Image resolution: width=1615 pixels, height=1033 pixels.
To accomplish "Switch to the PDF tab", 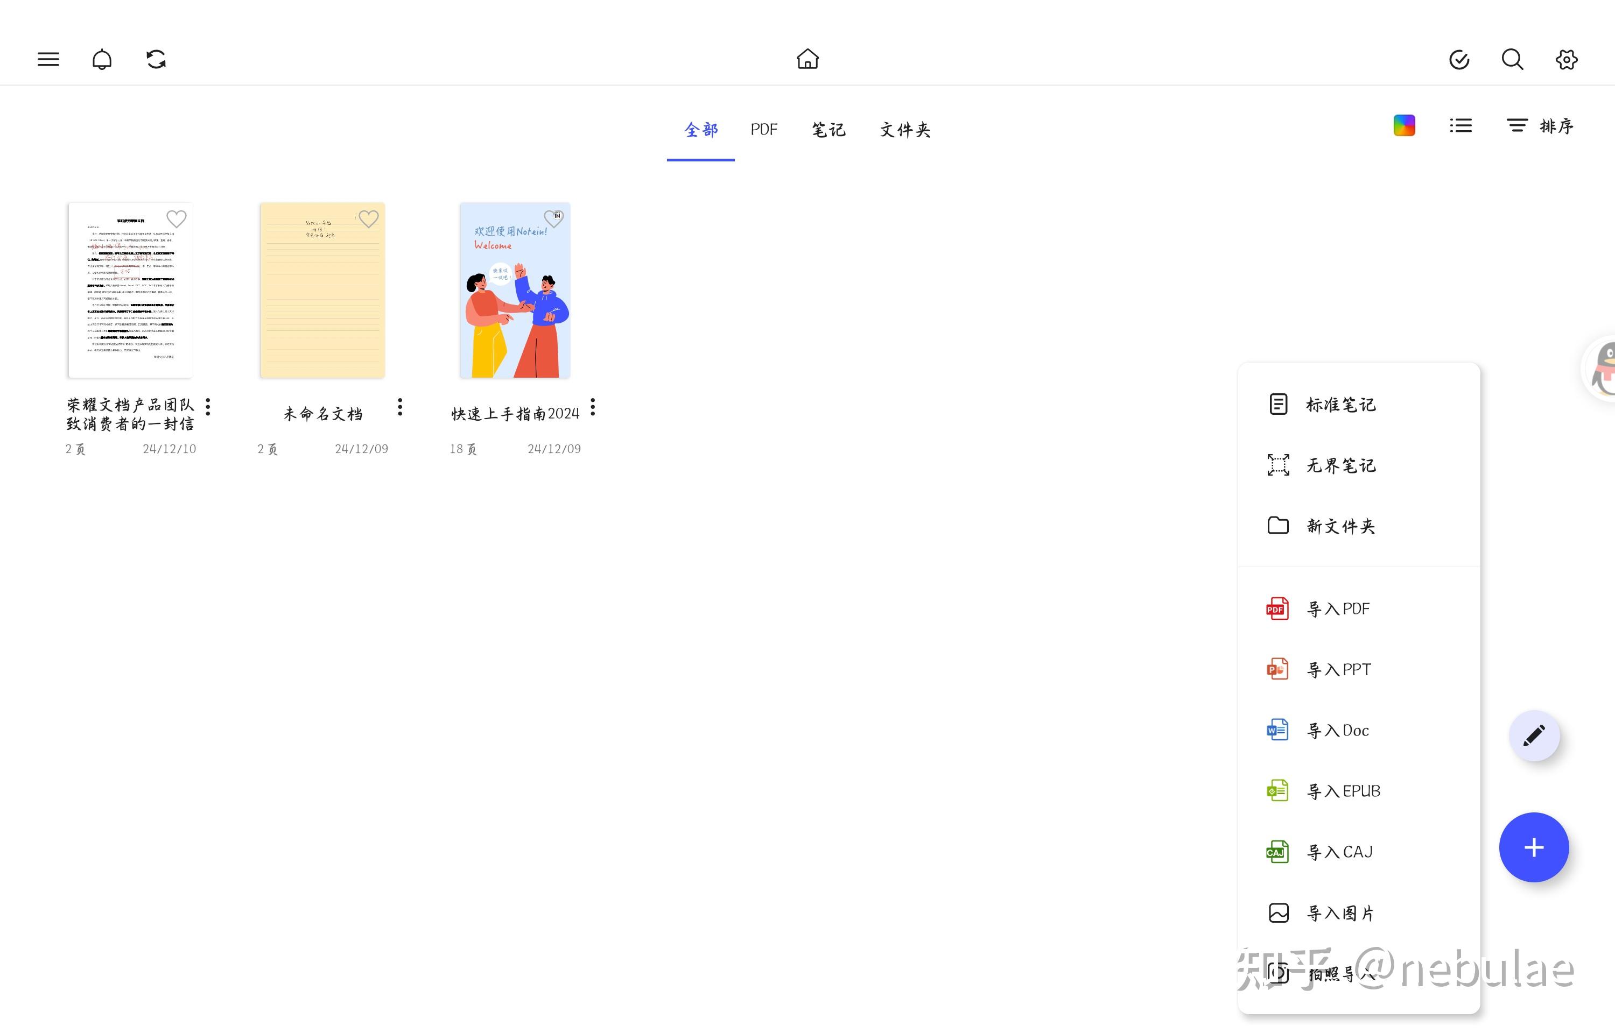I will (x=763, y=129).
